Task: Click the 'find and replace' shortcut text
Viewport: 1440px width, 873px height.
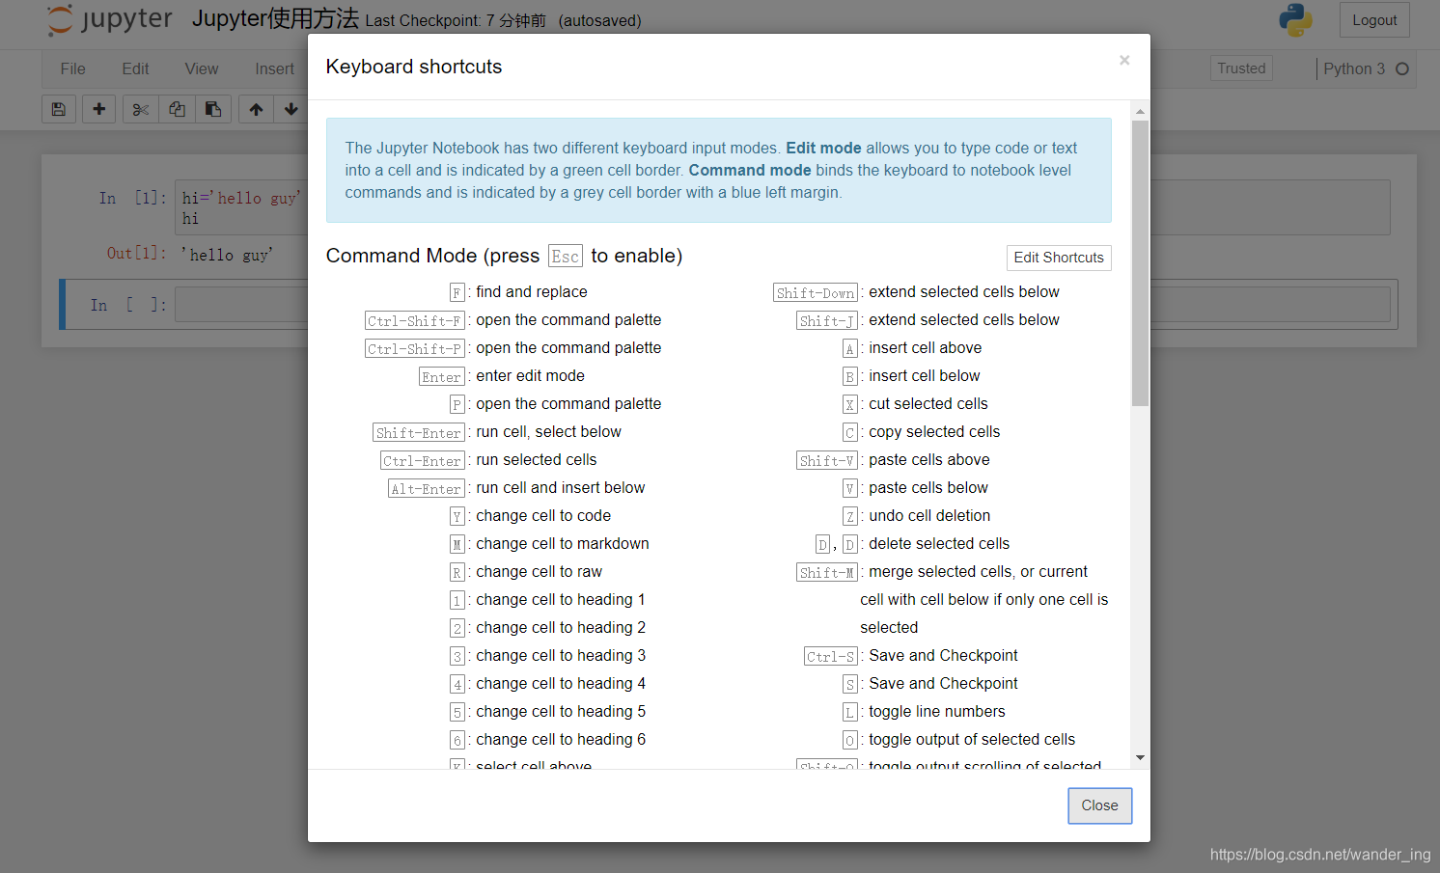Action: click(x=531, y=291)
